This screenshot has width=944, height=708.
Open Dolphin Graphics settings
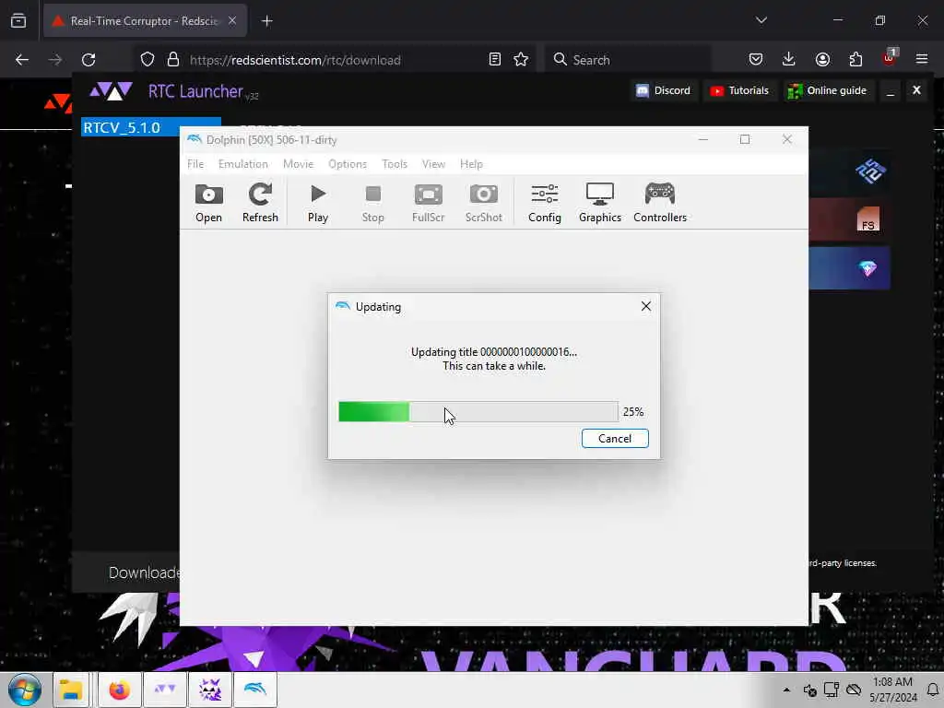599,203
